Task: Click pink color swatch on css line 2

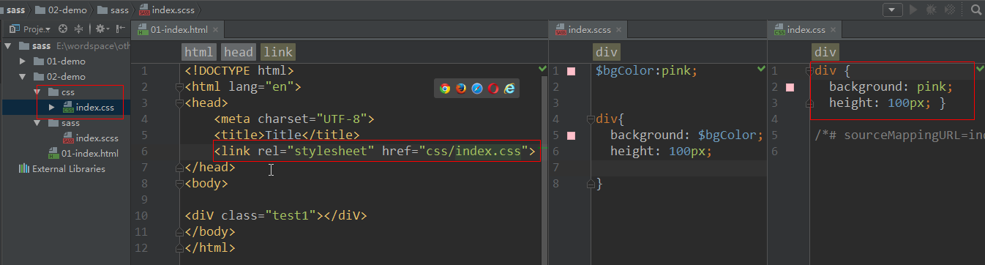Action: (x=790, y=87)
